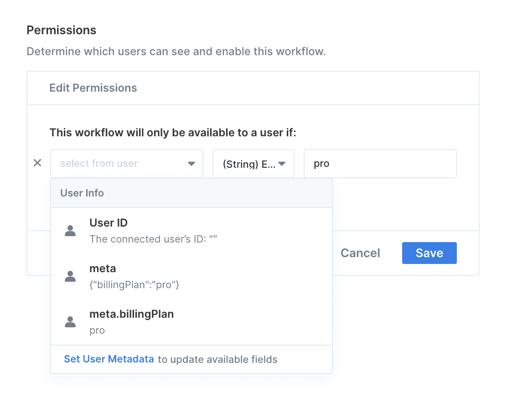Click the Edit Permissions header
This screenshot has width=507, height=403.
pyautogui.click(x=93, y=88)
